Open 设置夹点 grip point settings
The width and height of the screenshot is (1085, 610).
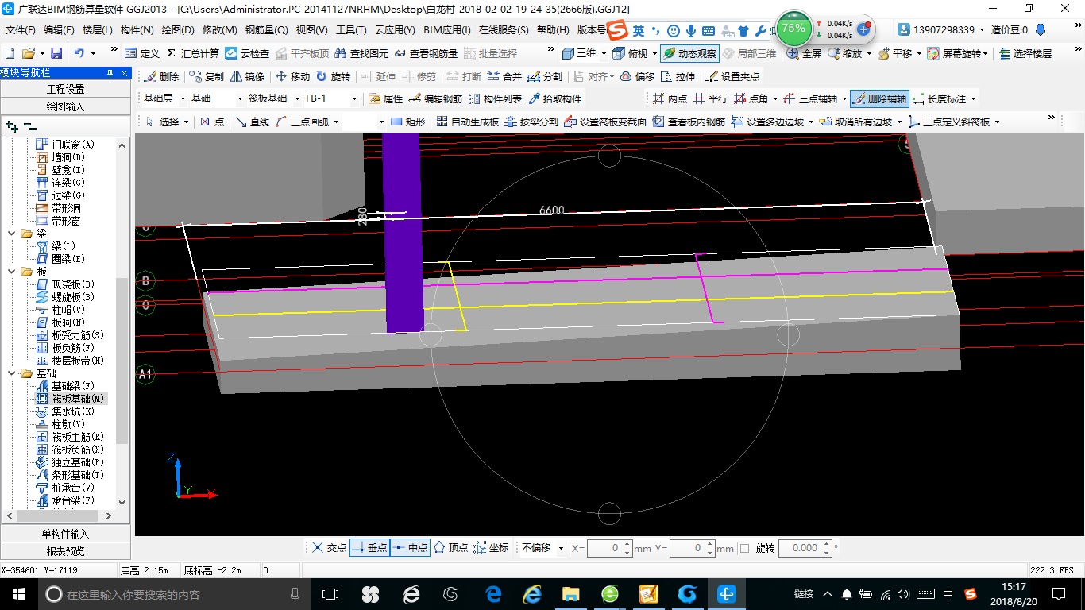pos(732,76)
